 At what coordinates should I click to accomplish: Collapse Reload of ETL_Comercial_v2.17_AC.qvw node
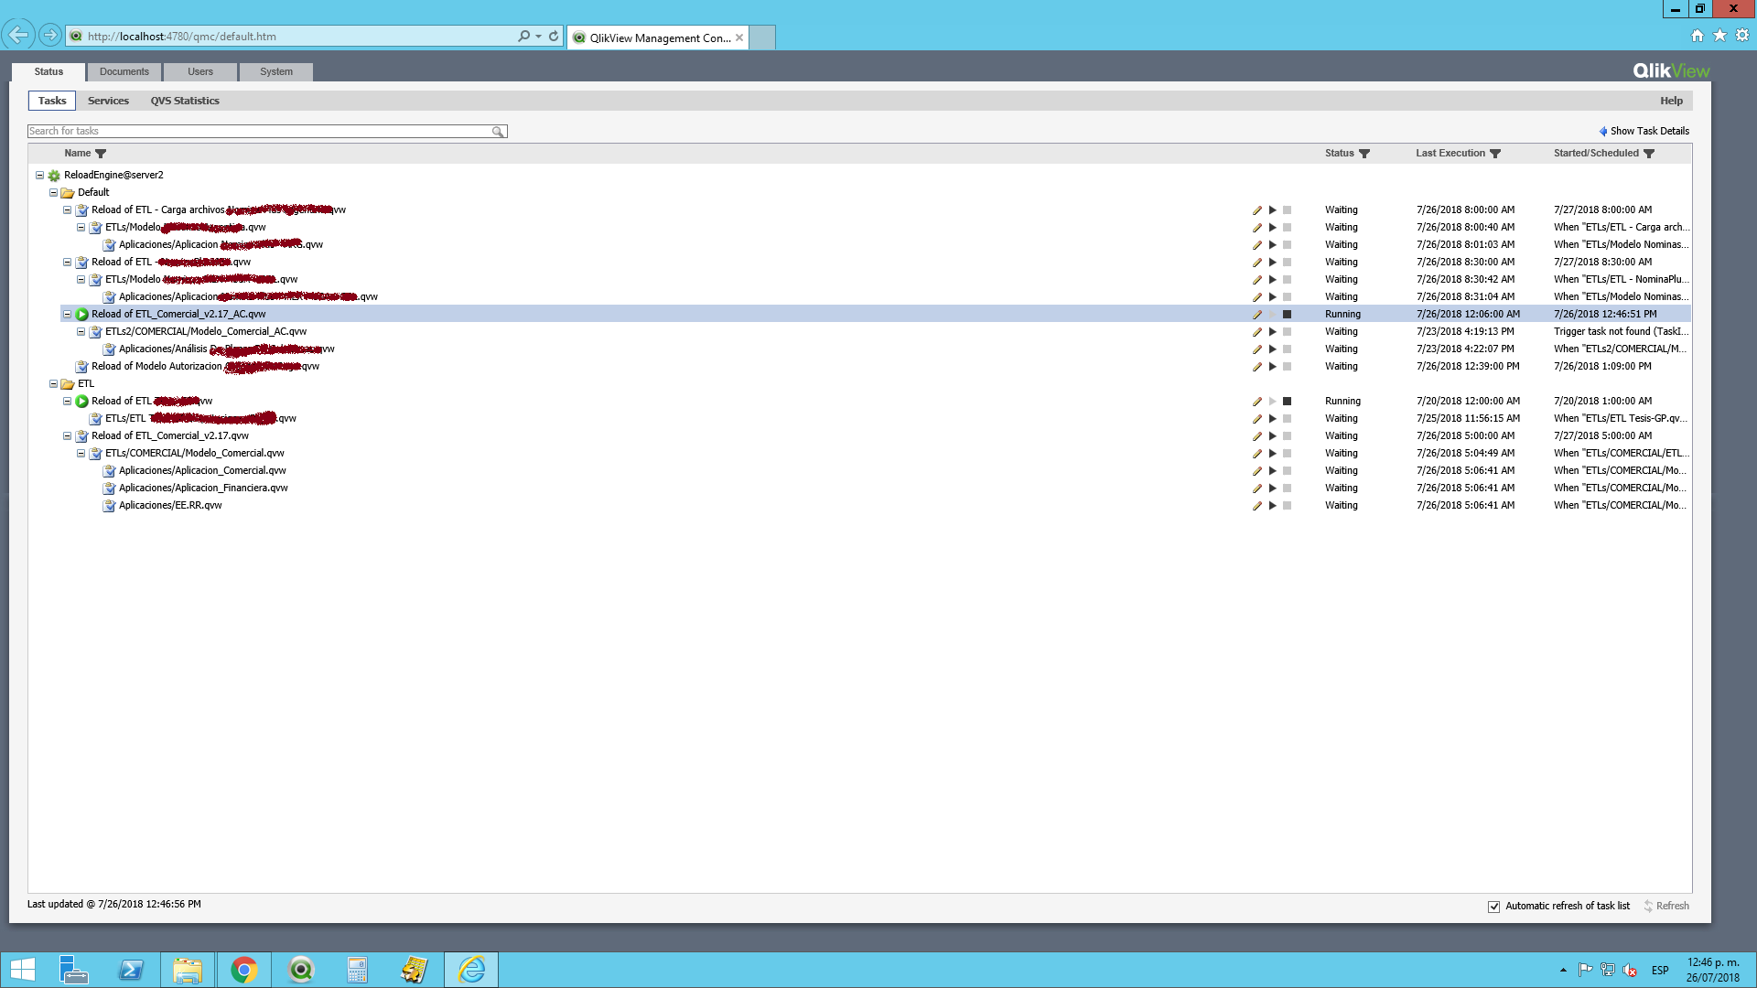point(67,315)
